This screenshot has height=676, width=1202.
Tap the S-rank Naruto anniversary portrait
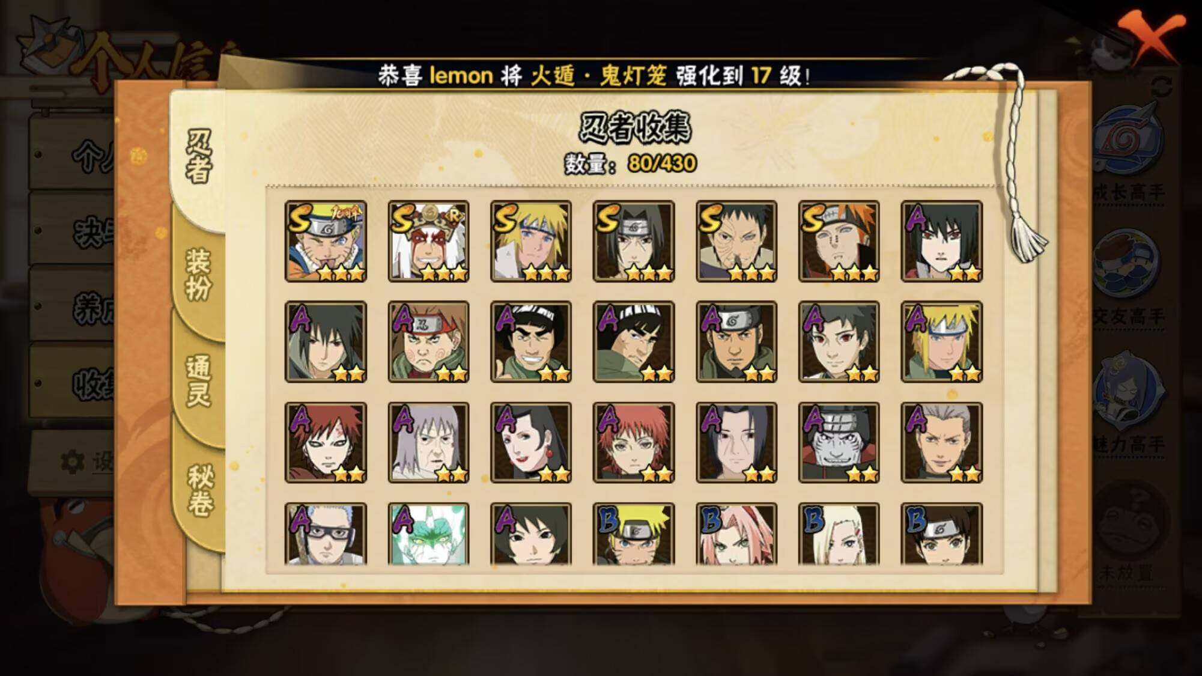326,241
